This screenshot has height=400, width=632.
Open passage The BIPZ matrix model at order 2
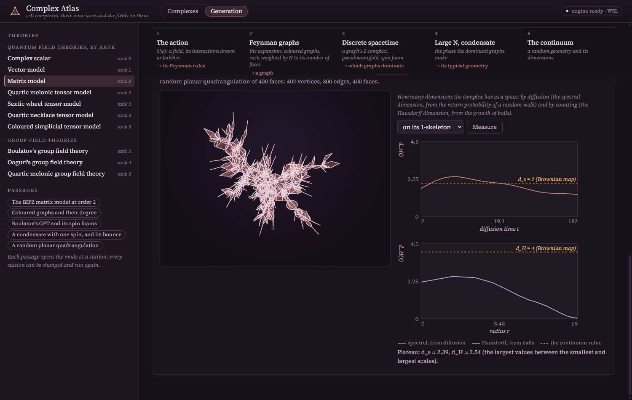point(54,202)
